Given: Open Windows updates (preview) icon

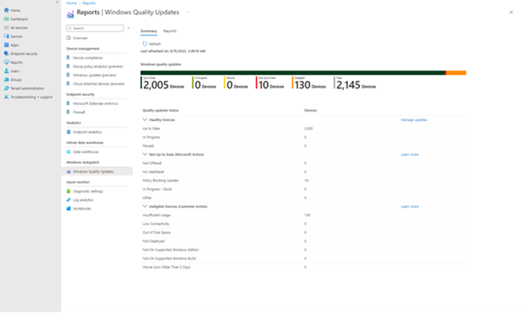Looking at the screenshot, I should [x=68, y=75].
